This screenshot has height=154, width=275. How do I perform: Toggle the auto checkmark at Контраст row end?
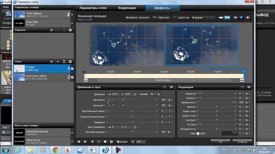coord(249,120)
